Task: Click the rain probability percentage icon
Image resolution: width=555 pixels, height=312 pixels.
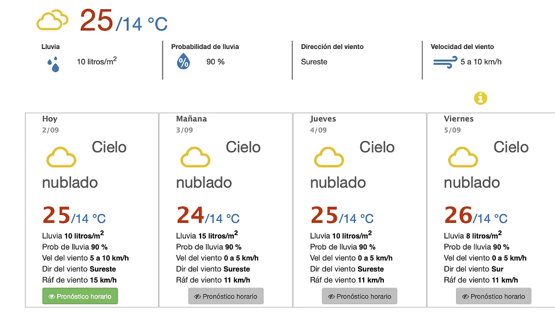Action: 184,61
